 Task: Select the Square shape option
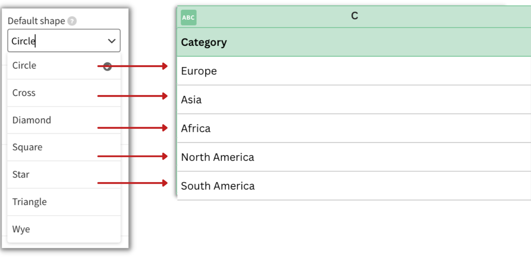coord(27,147)
